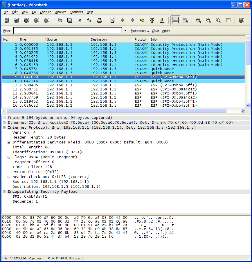Sort packets by Source column header
This screenshot has height=262, width=252.
point(67,39)
